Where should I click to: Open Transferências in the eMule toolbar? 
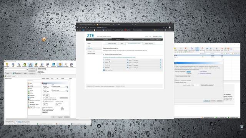(25, 64)
